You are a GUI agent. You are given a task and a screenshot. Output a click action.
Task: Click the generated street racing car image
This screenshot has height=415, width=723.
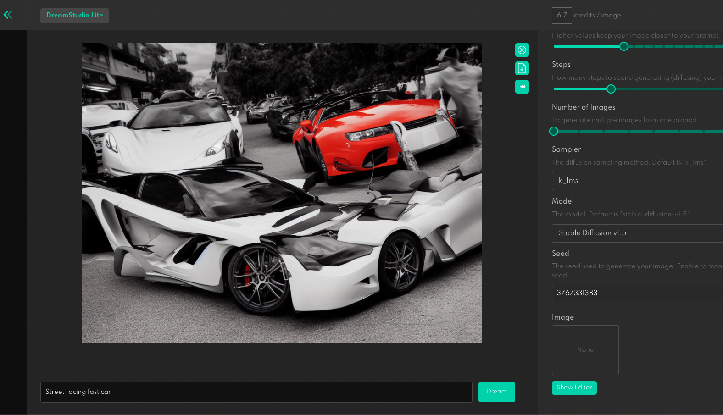[x=282, y=193]
